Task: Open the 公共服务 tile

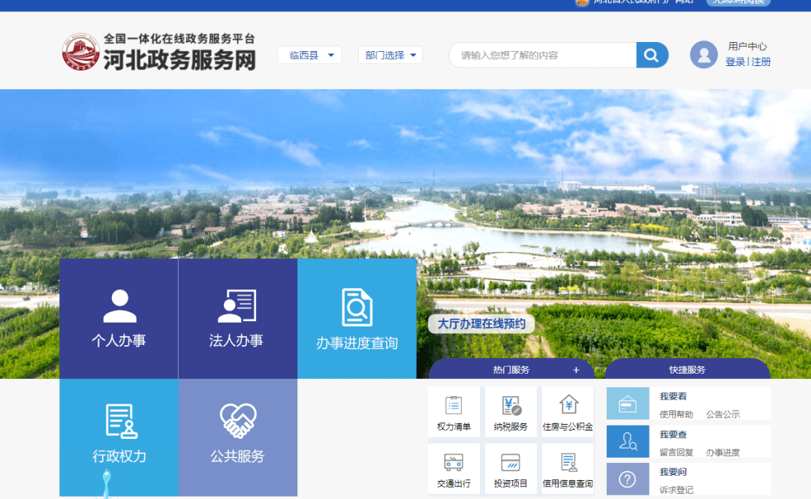Action: coord(238,437)
